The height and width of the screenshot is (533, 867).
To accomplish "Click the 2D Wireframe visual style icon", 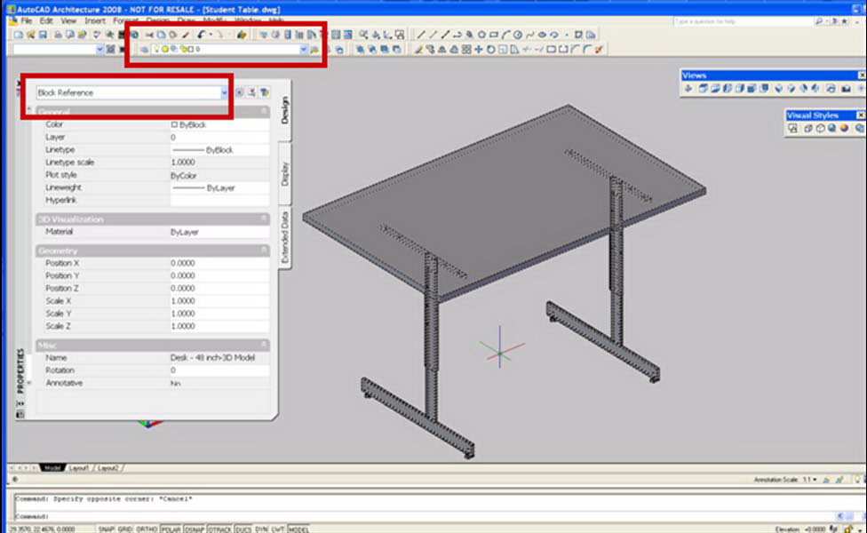I will click(x=793, y=128).
